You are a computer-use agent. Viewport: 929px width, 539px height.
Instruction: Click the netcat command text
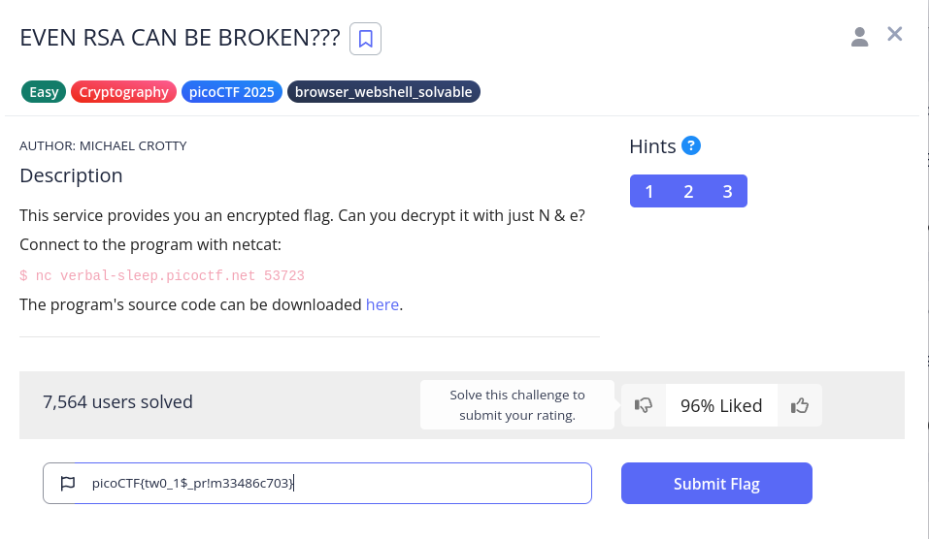tap(162, 275)
